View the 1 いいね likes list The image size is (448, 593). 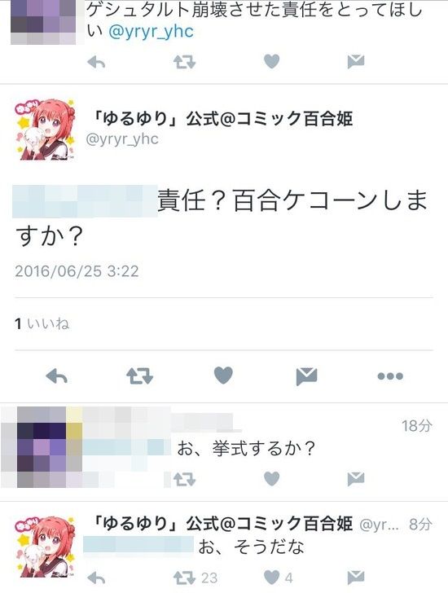coord(42,323)
